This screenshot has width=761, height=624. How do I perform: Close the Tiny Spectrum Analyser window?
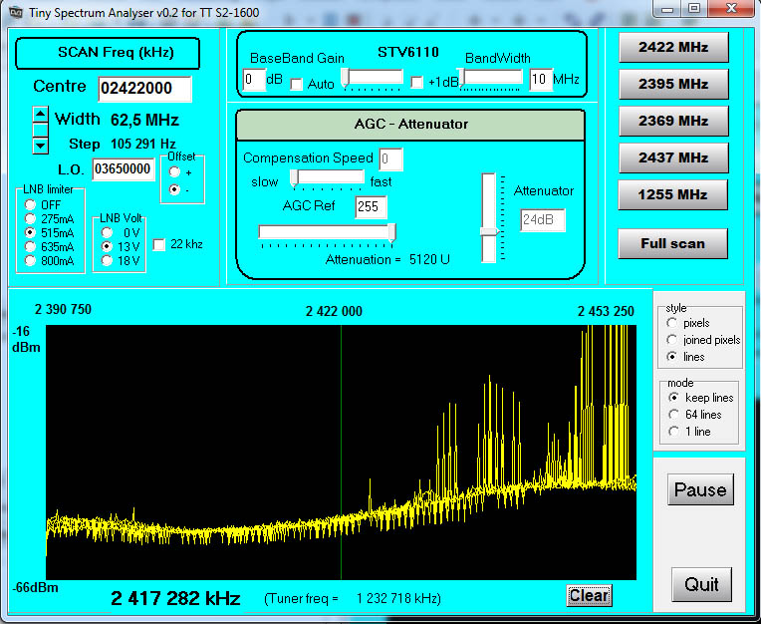click(x=731, y=9)
